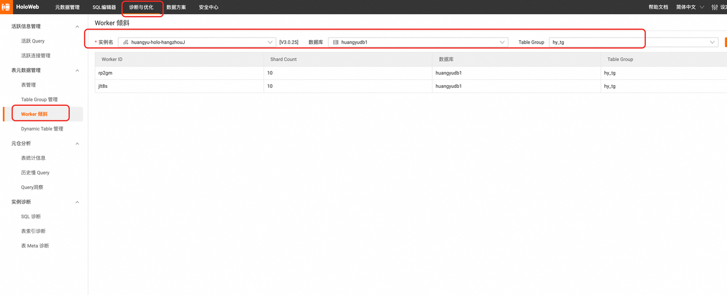Open Query洞察 in sidebar

pos(32,187)
